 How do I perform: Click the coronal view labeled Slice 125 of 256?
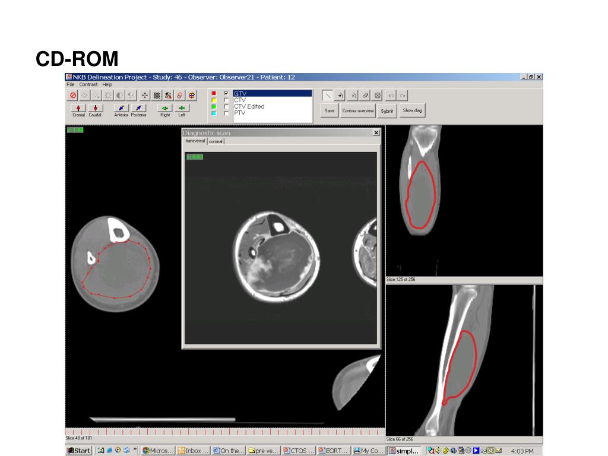point(464,201)
